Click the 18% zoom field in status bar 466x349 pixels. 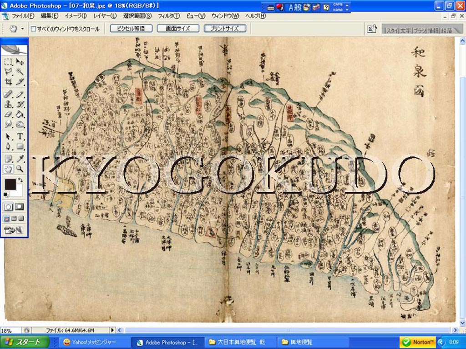coord(10,330)
